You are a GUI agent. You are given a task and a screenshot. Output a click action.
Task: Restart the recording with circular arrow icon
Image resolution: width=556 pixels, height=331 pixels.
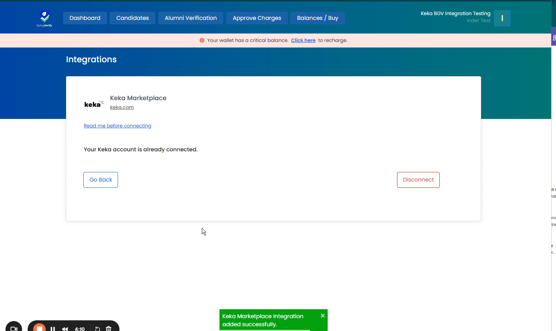point(97,328)
